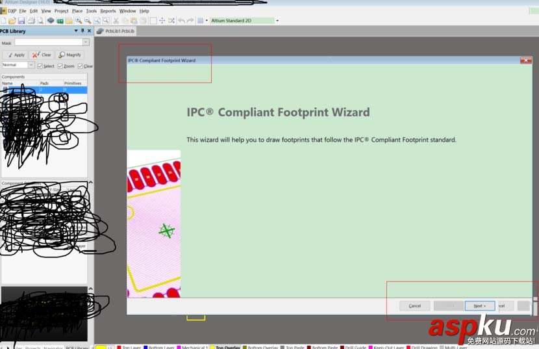Click the green PCB board toolbar icon

[60, 21]
